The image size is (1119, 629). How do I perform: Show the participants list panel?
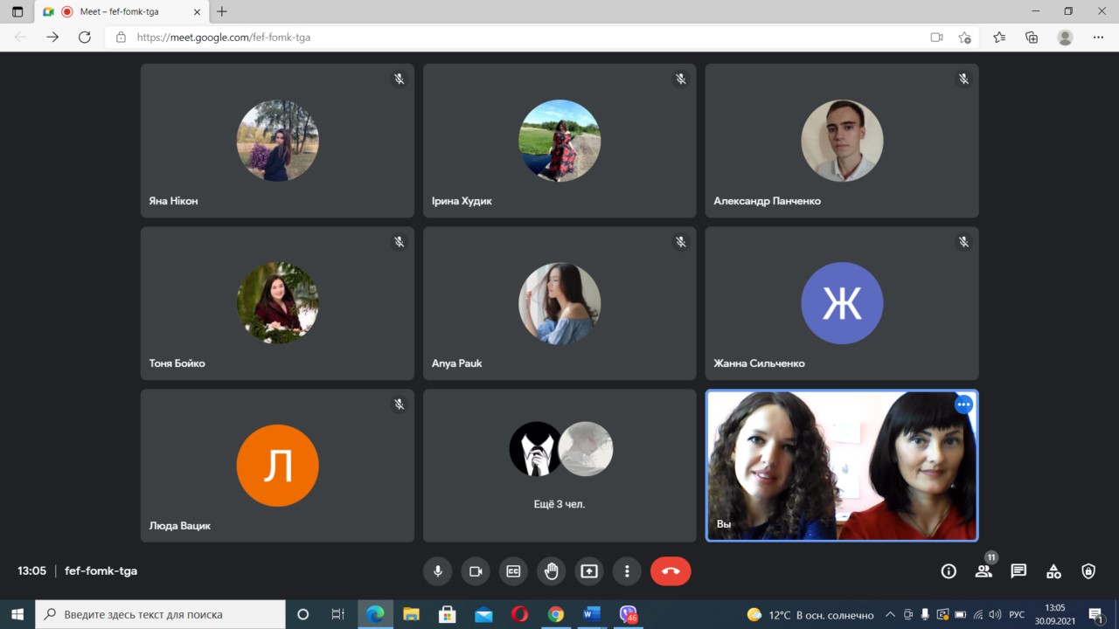(x=983, y=571)
